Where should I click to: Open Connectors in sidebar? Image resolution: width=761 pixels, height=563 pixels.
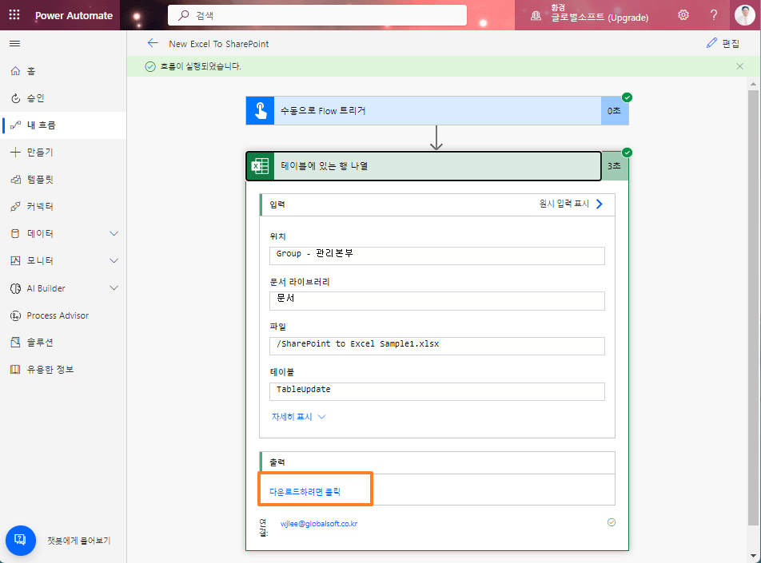click(63, 207)
